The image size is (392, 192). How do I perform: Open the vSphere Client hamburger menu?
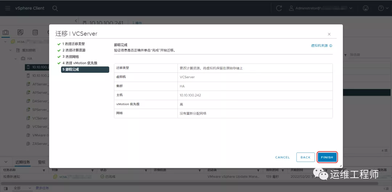[7, 8]
